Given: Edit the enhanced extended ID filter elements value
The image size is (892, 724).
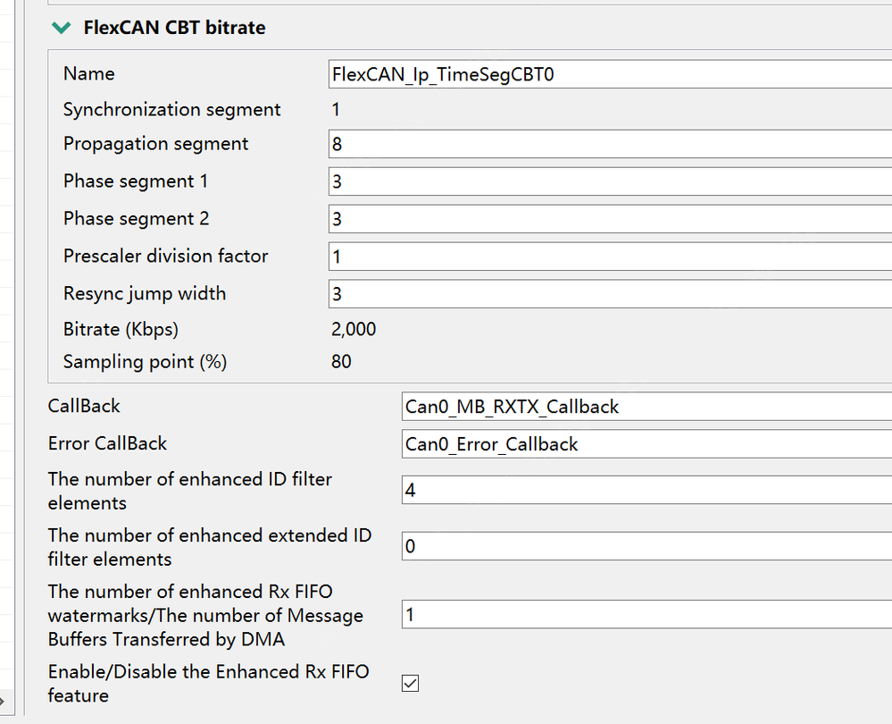Looking at the screenshot, I should 580,545.
